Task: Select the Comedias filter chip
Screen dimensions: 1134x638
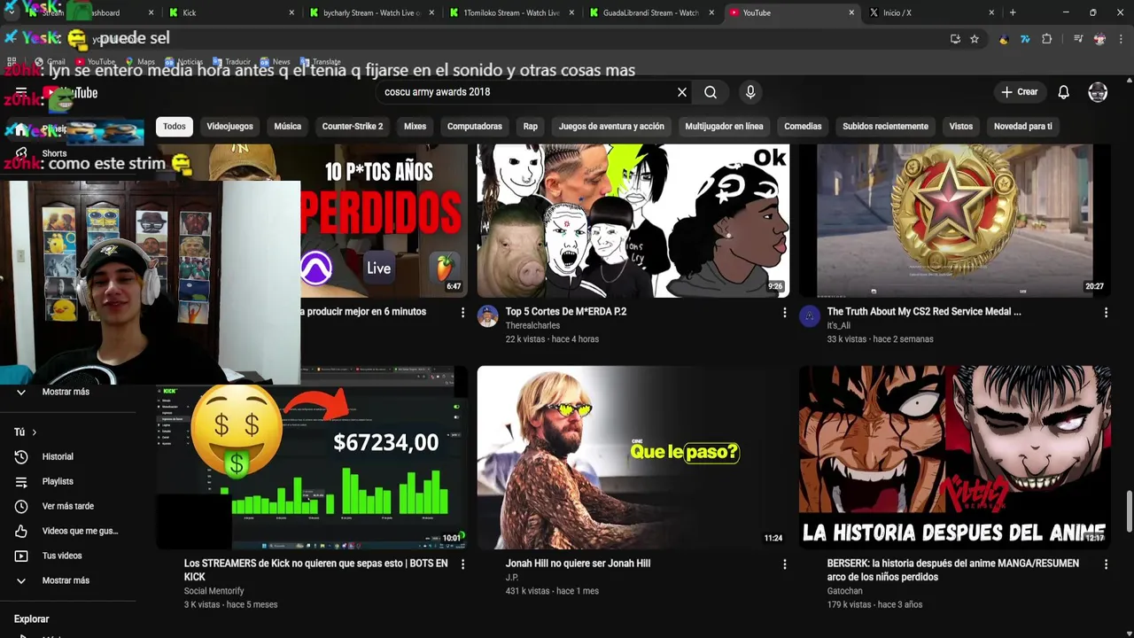Action: (803, 127)
